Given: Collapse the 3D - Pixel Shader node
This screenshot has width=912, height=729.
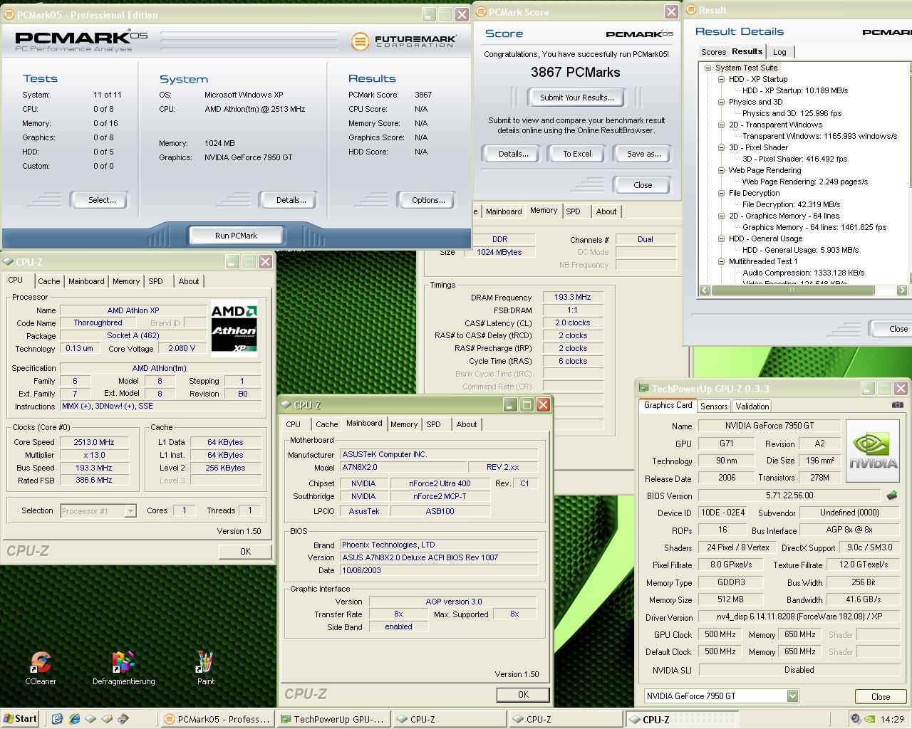Looking at the screenshot, I should pyautogui.click(x=721, y=147).
